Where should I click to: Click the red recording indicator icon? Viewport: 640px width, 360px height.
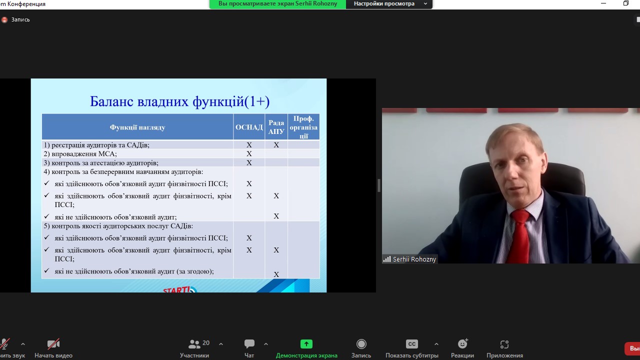[x=4, y=19]
